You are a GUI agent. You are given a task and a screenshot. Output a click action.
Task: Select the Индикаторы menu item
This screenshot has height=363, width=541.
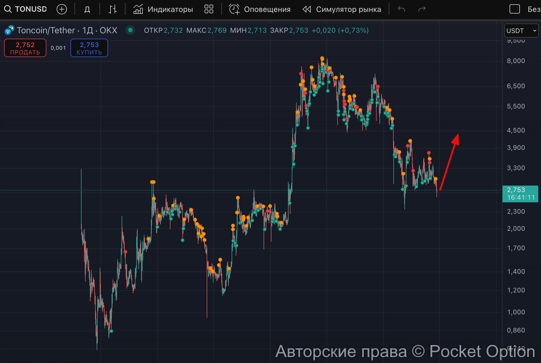pos(170,9)
